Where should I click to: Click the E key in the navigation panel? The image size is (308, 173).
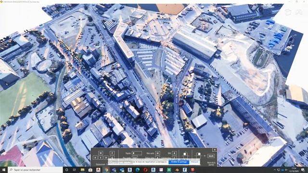(x=112, y=153)
